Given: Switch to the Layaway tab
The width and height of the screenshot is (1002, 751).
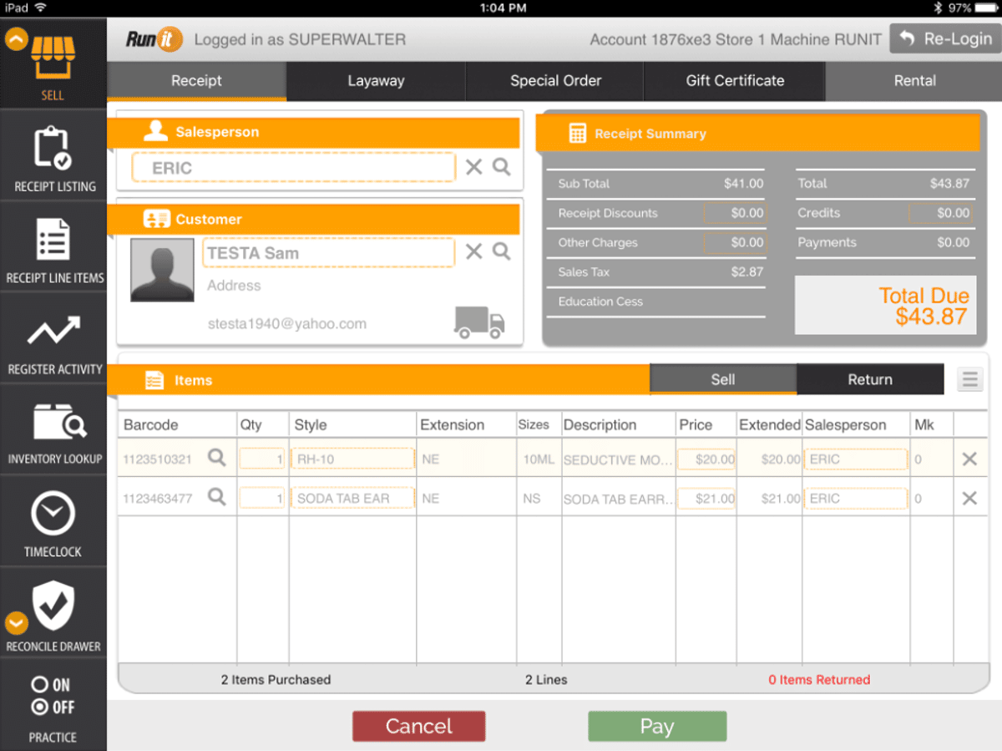Looking at the screenshot, I should click(376, 81).
